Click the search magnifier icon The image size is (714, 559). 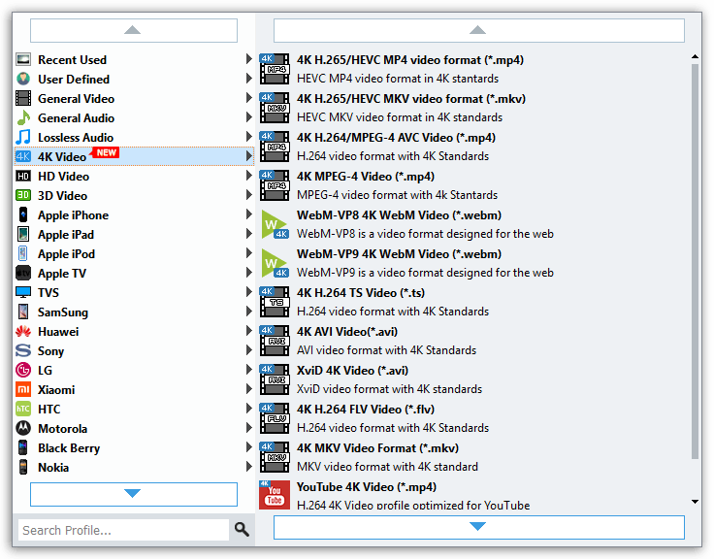242,529
